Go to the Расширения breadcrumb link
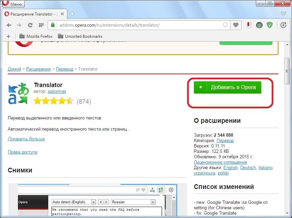The image size is (292, 218). pyautogui.click(x=38, y=69)
